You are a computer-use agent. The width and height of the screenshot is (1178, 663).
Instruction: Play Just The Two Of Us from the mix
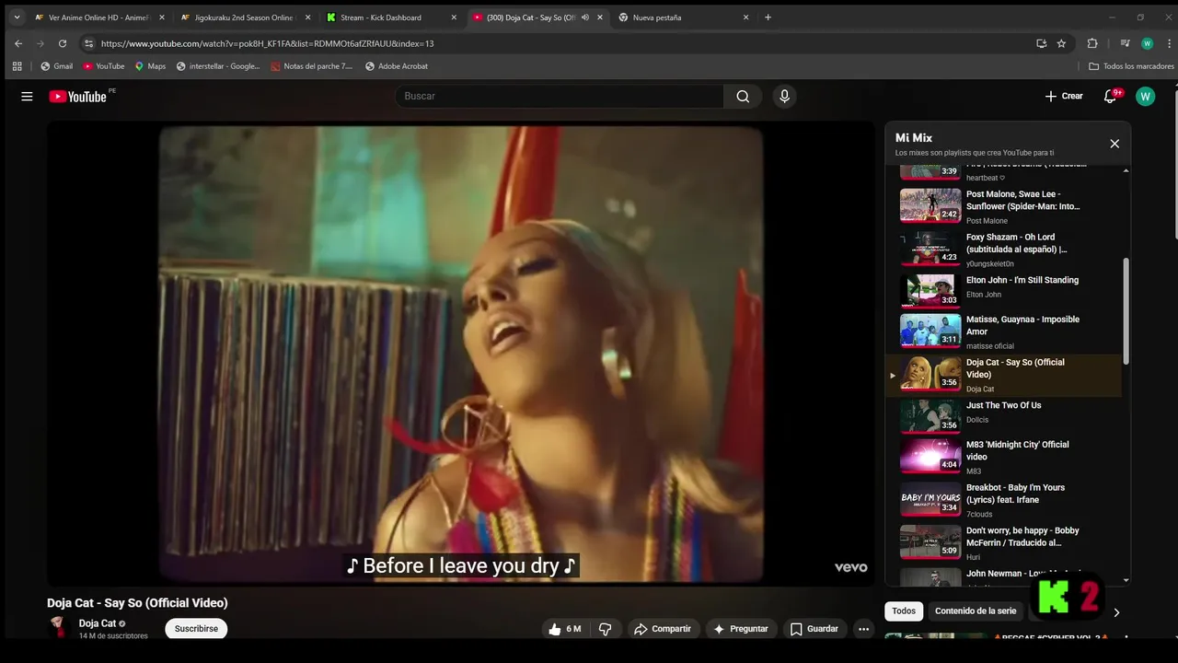(1003, 416)
